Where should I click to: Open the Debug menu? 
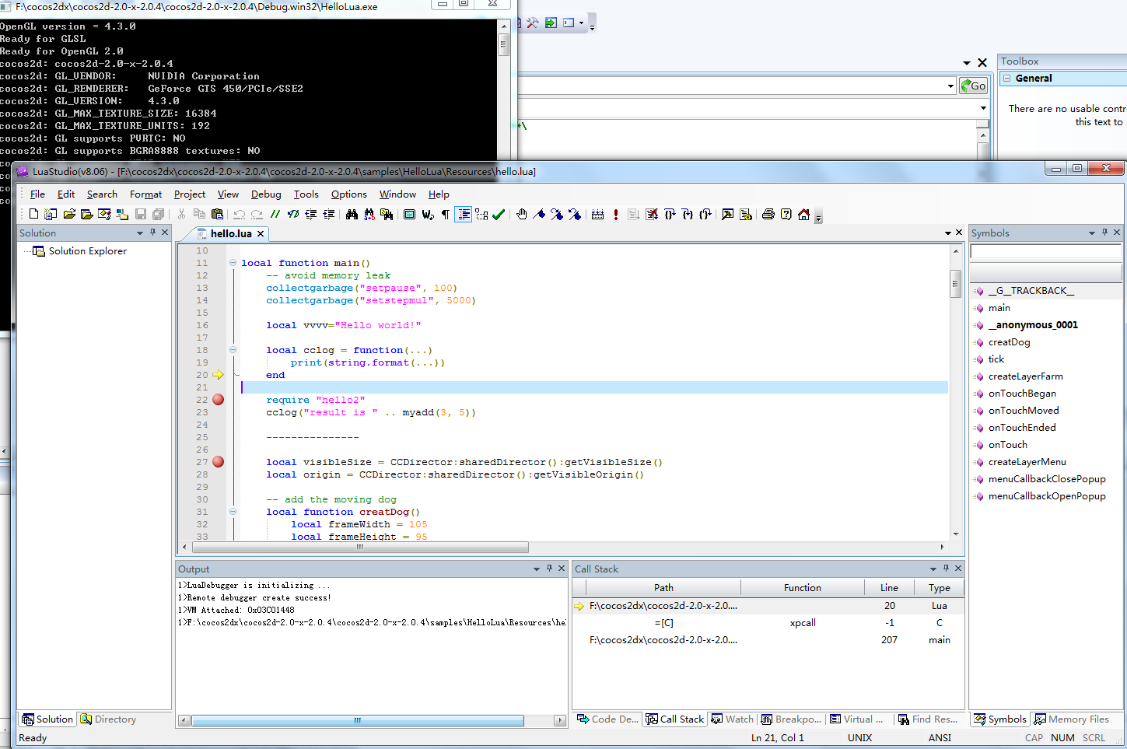point(266,194)
